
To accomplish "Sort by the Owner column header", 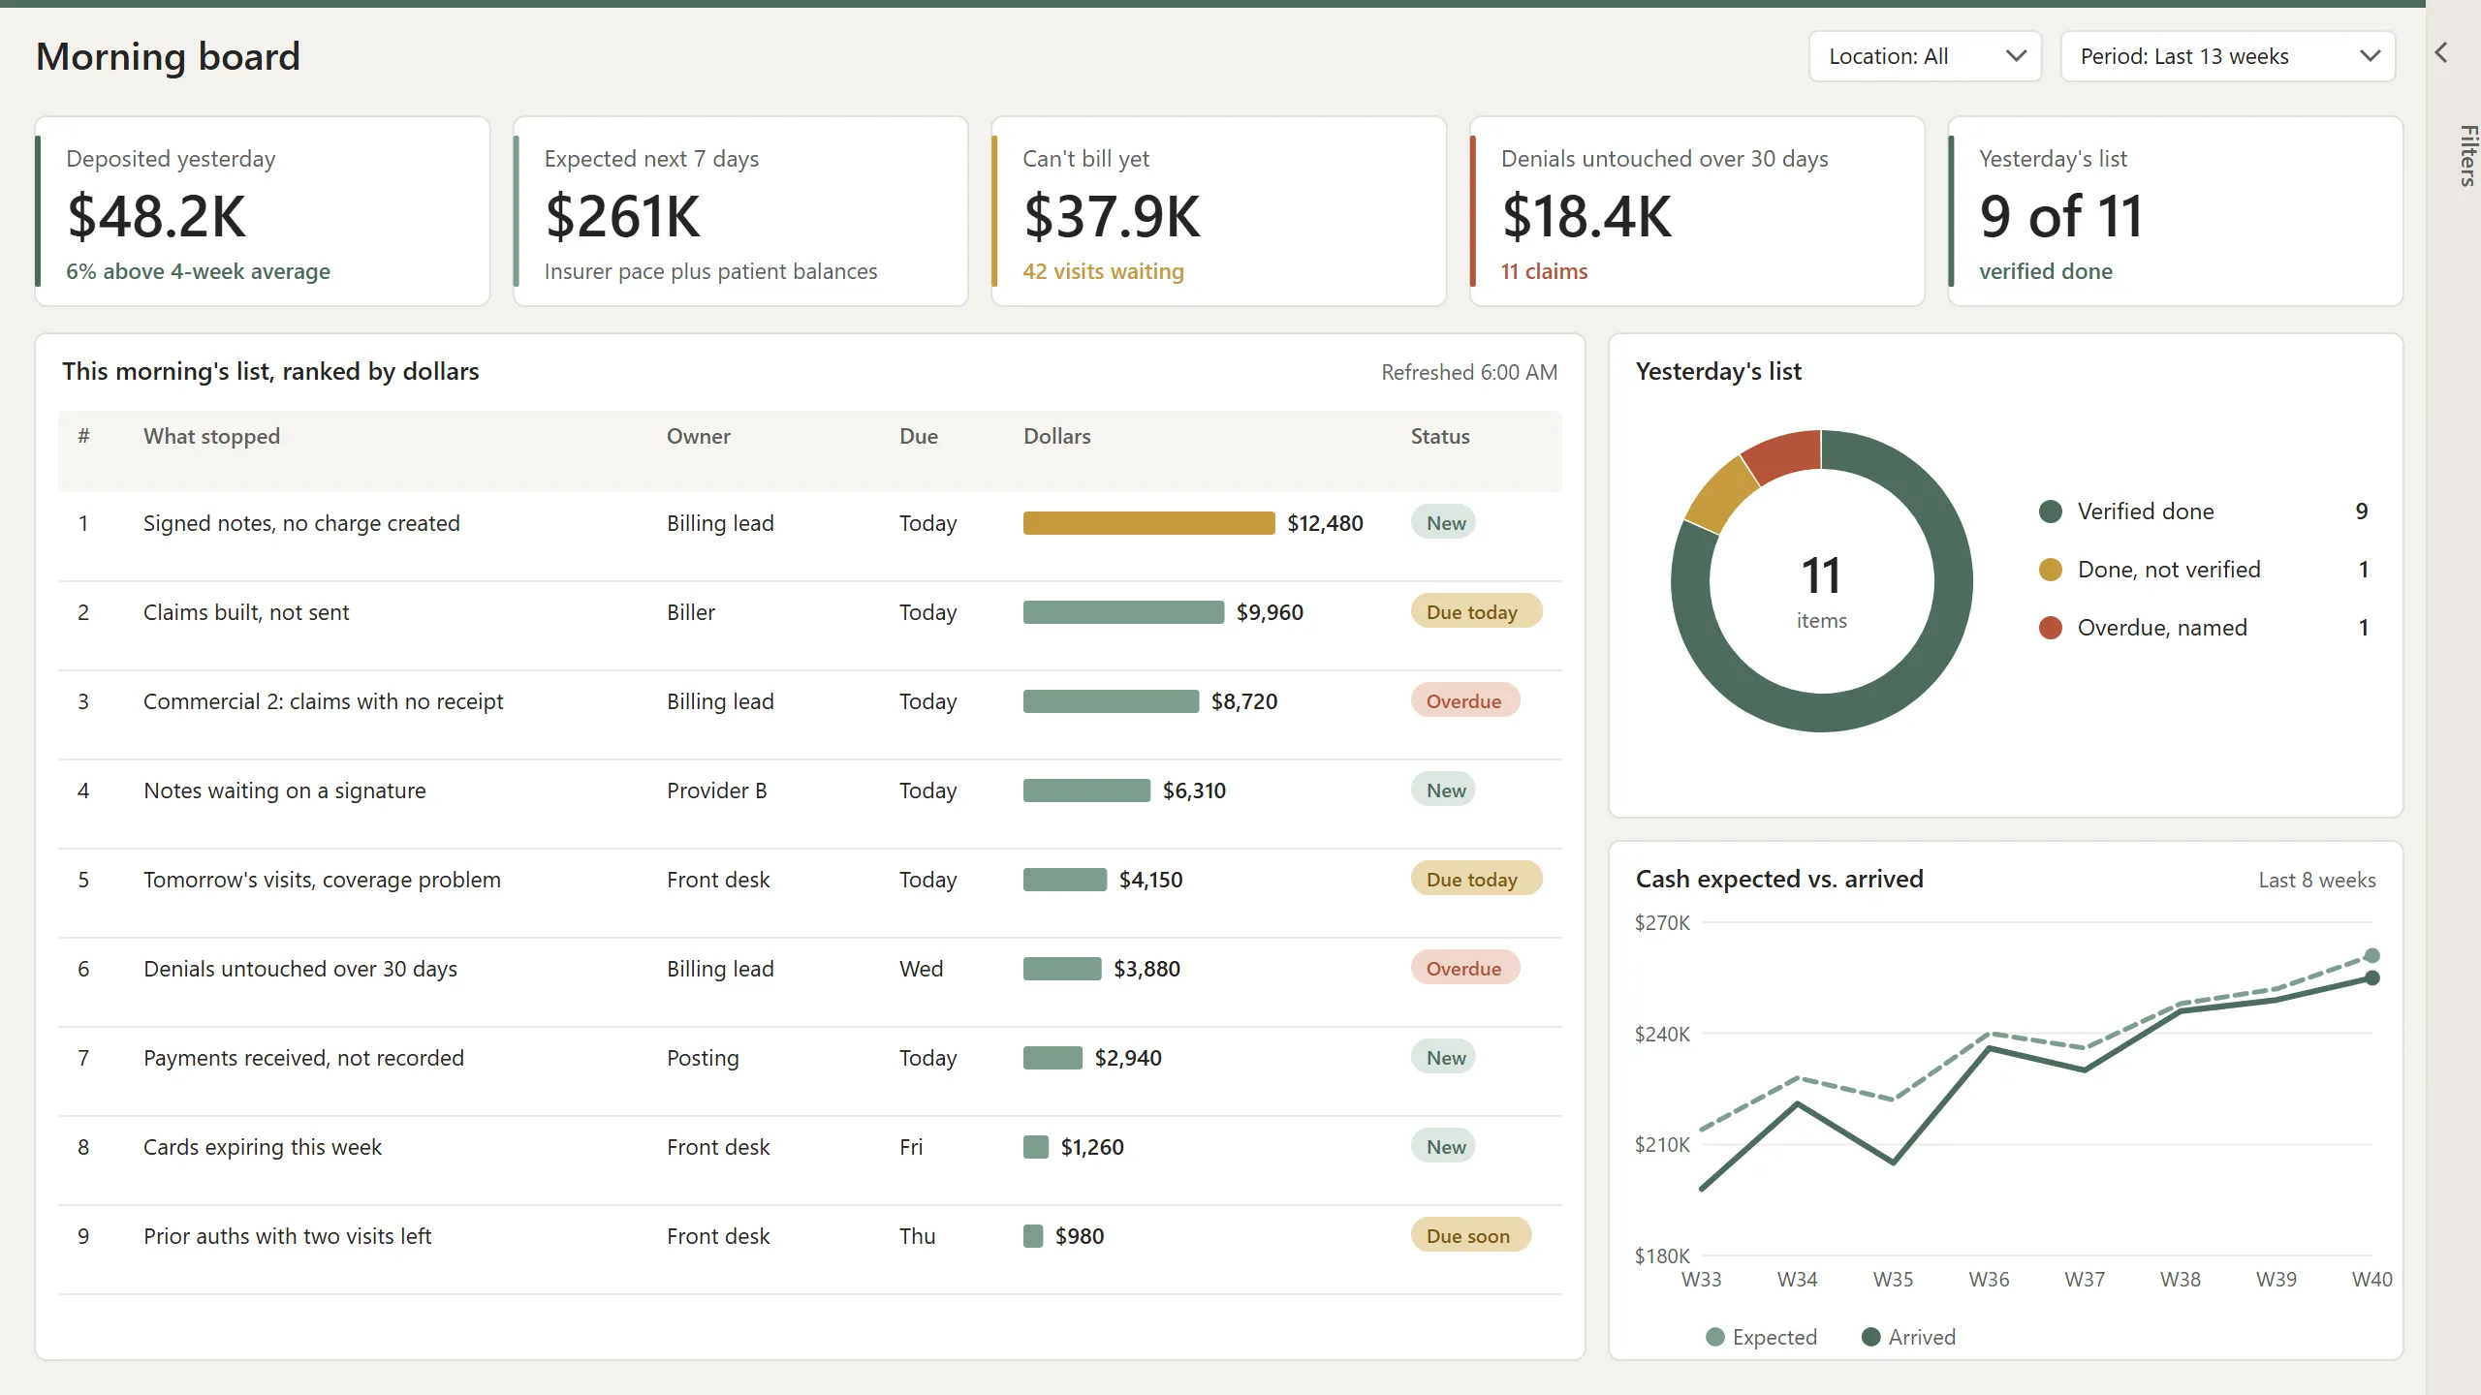I will [x=698, y=436].
